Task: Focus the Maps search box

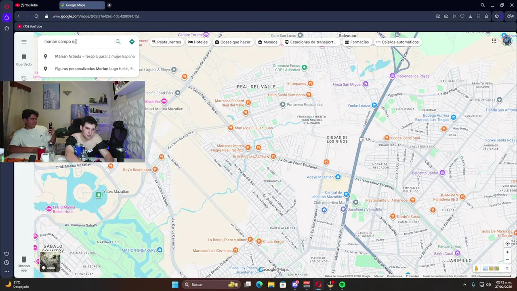Action: click(x=77, y=42)
